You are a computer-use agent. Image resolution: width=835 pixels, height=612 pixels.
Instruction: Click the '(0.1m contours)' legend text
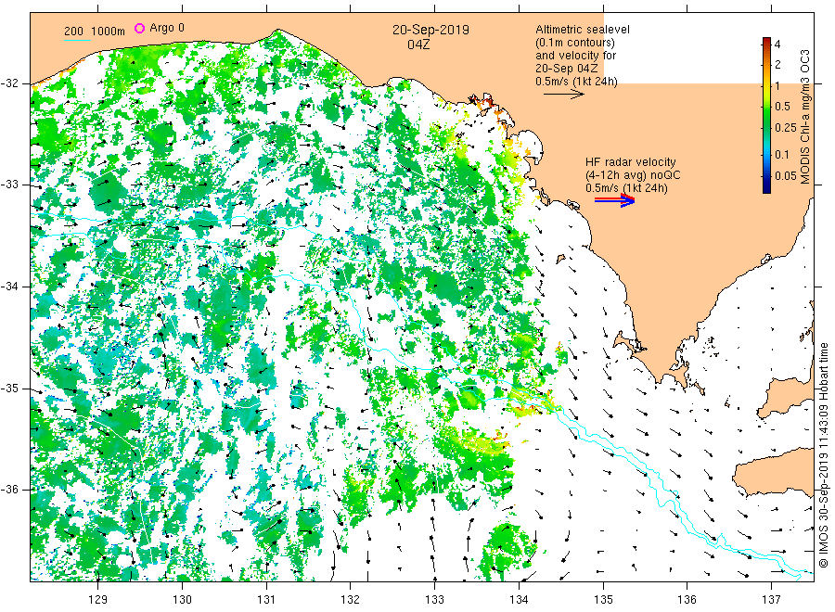tap(575, 43)
